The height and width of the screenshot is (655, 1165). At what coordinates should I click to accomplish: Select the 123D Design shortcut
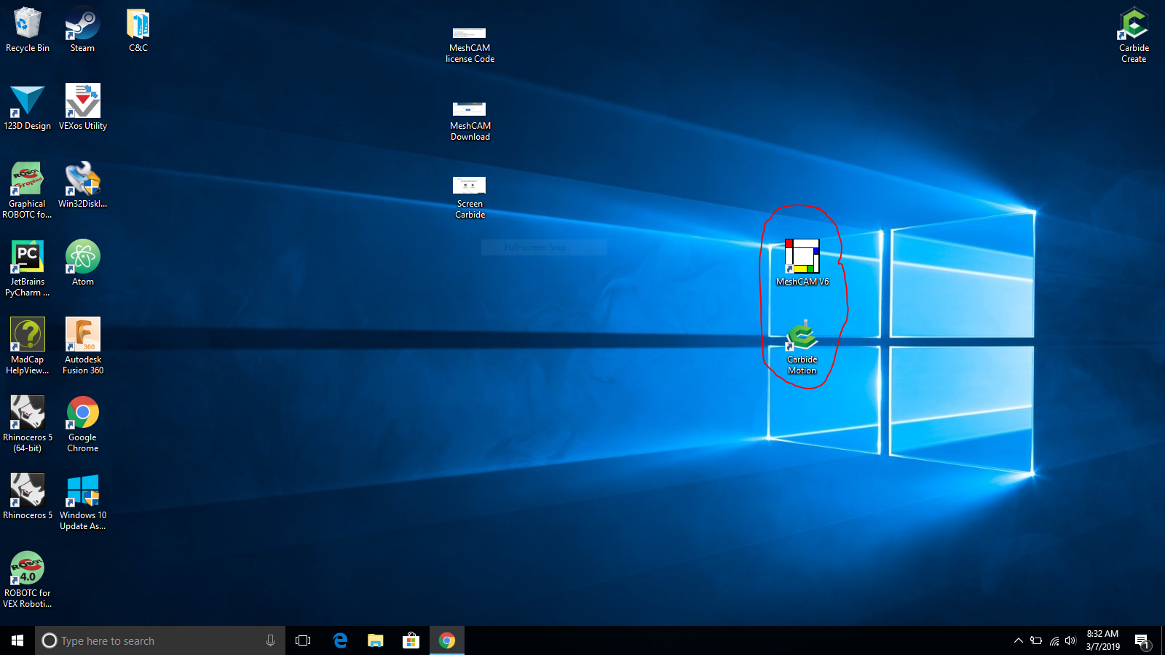28,108
